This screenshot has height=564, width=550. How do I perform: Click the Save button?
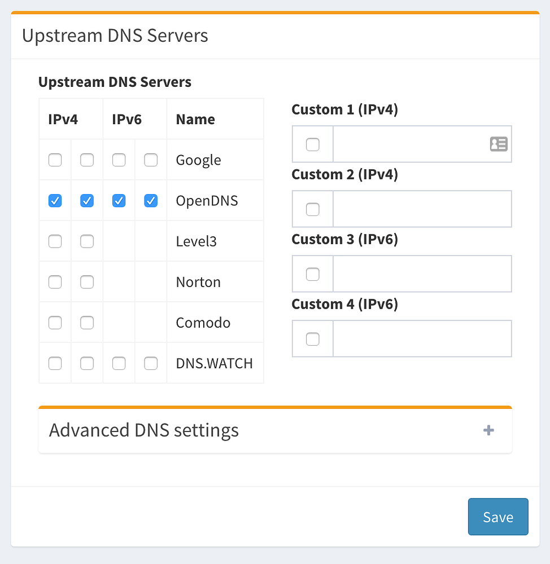tap(497, 517)
